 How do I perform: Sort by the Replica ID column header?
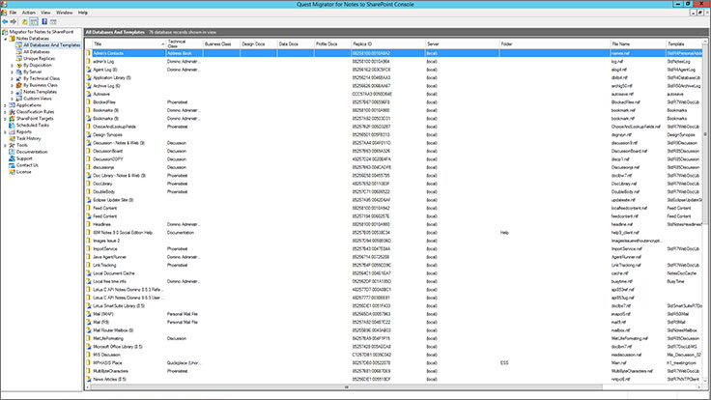coord(387,44)
